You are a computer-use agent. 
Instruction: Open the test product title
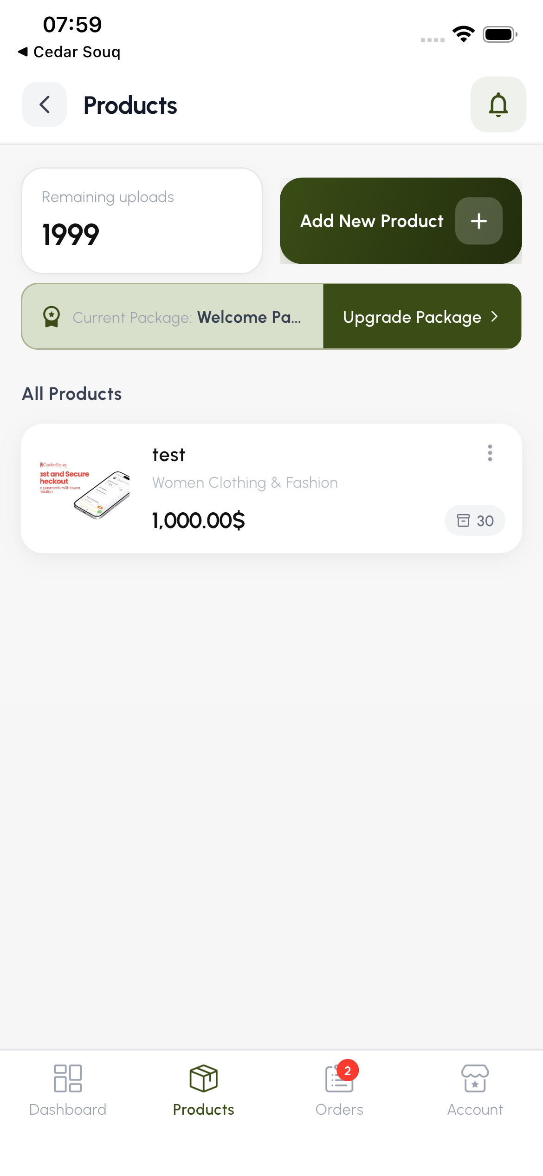[x=168, y=455]
